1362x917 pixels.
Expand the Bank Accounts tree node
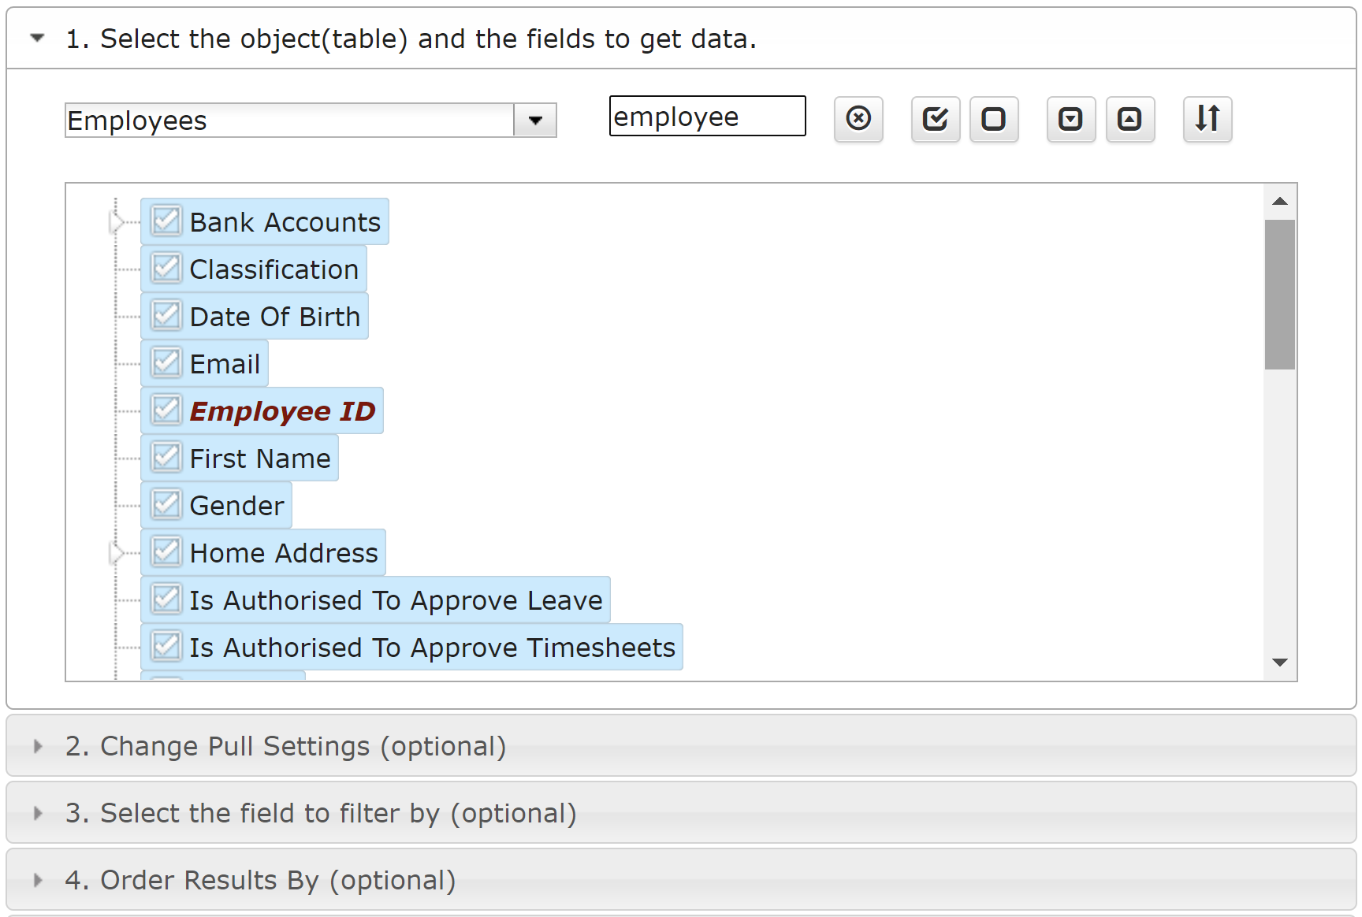click(x=117, y=223)
